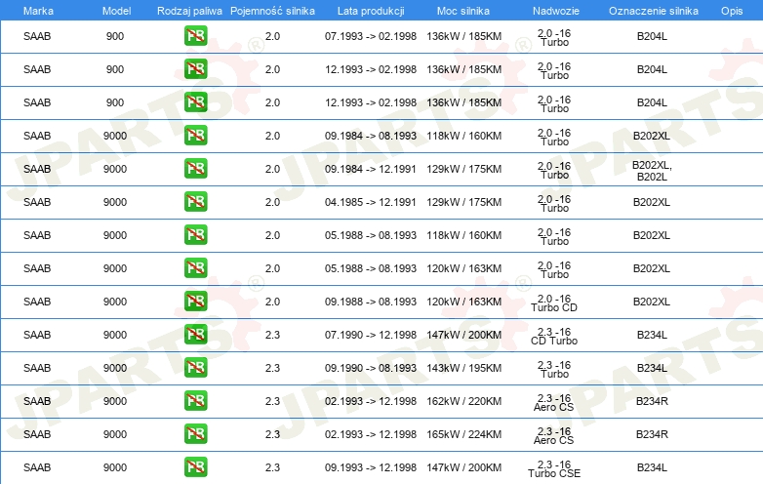Viewport: 763px width, 484px height.
Task: Click the Rodzaj paliwa column header
Action: (189, 11)
